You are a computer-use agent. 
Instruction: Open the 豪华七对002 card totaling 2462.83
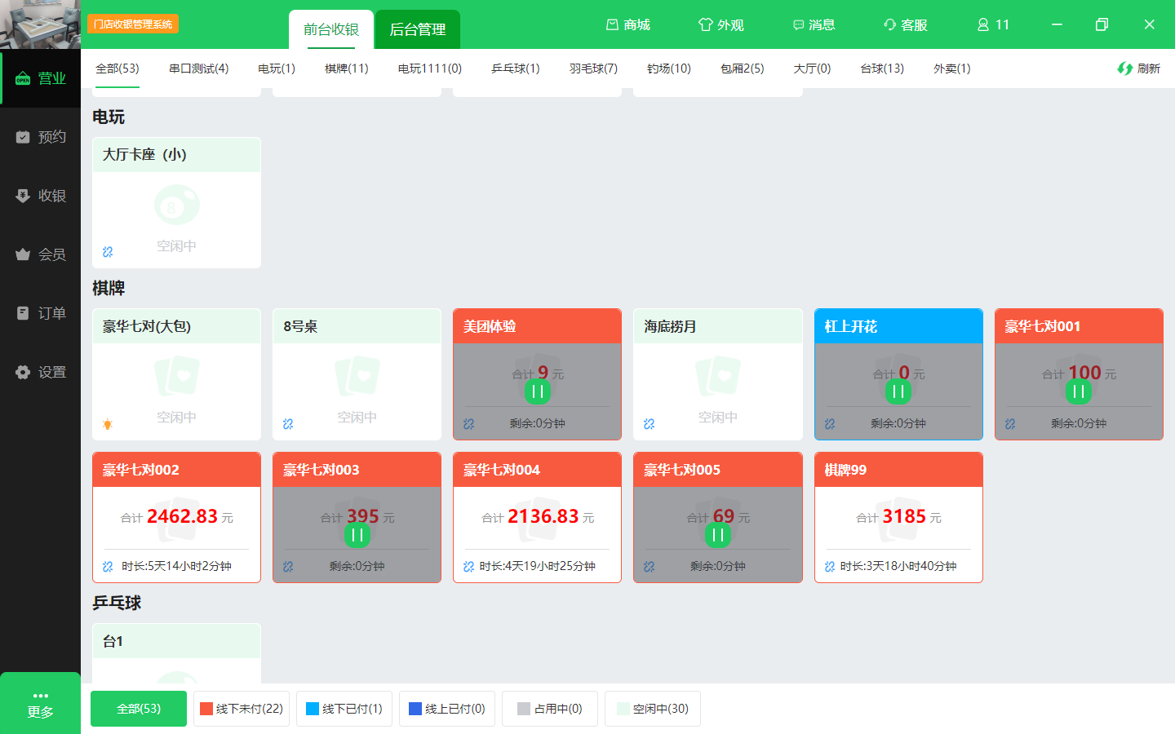176,518
